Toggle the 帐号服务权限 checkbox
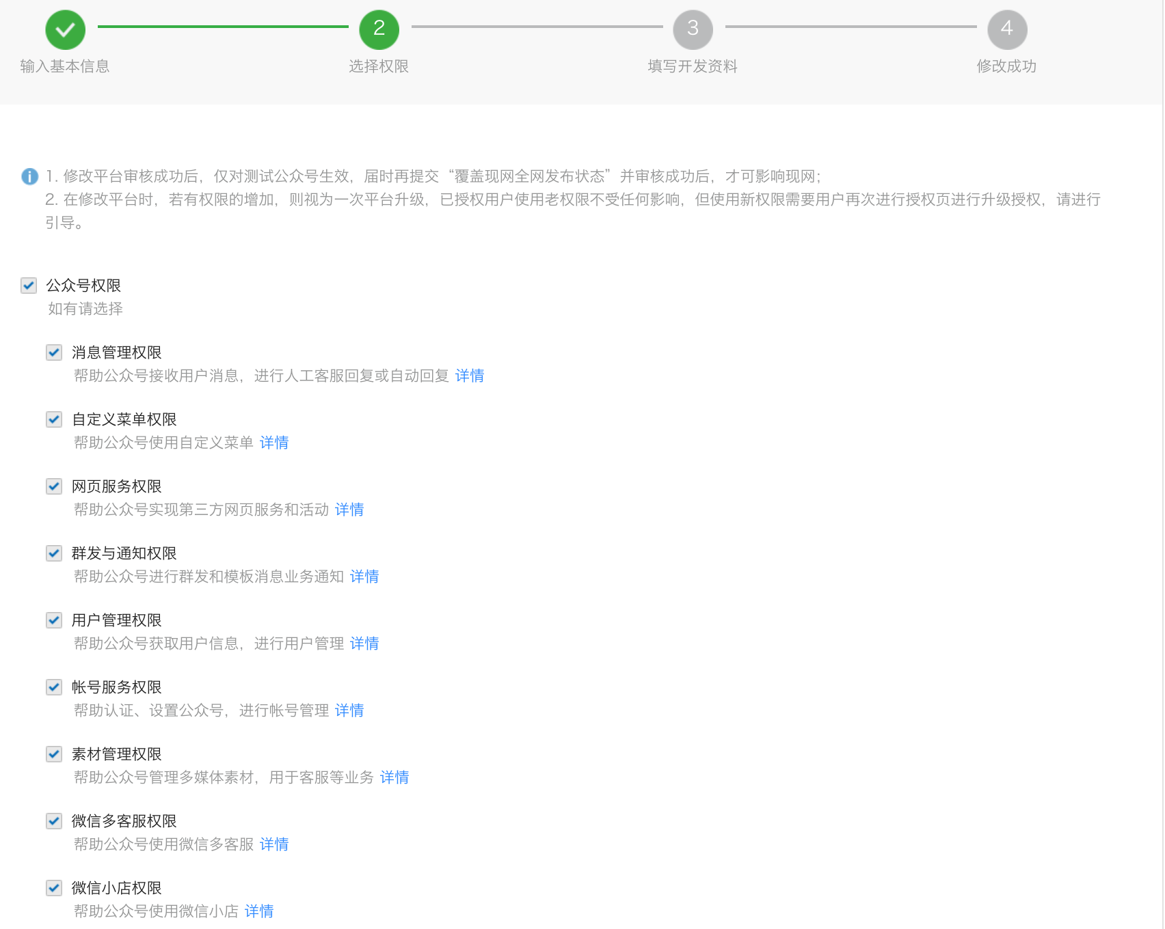 (54, 687)
